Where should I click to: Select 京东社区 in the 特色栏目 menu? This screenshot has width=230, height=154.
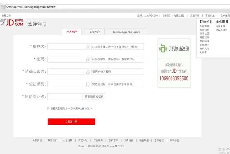(204, 33)
